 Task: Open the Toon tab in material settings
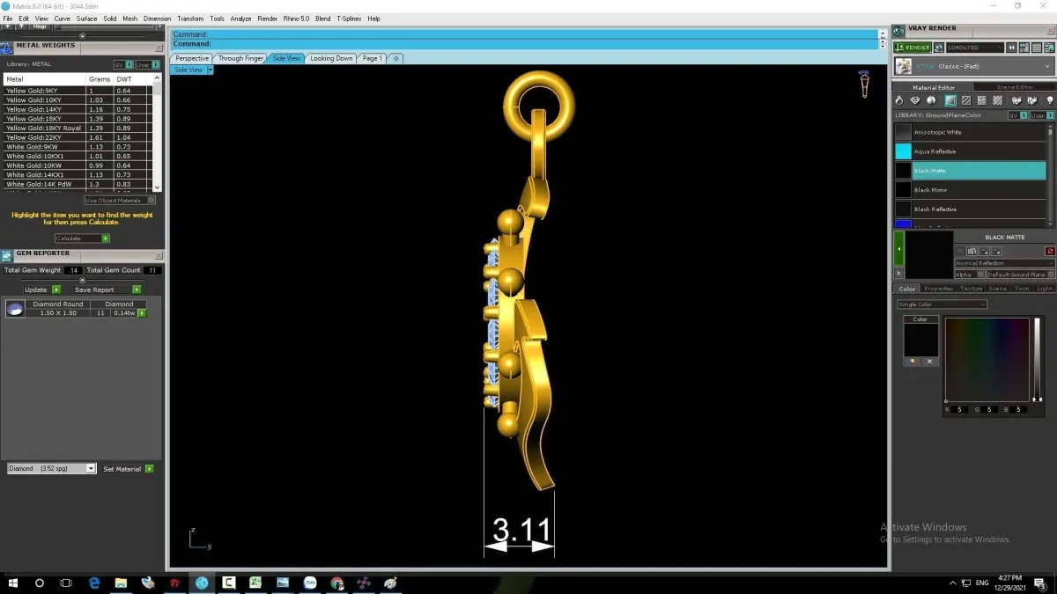click(x=1021, y=289)
